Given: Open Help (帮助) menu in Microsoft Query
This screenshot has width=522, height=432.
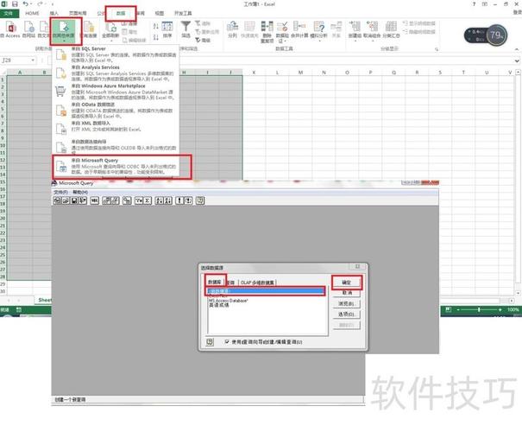Looking at the screenshot, I should 80,193.
